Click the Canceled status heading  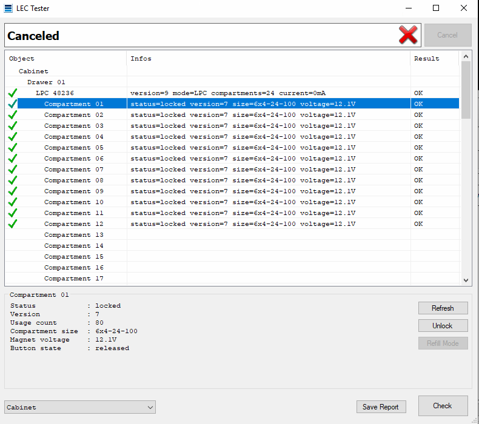tap(33, 36)
